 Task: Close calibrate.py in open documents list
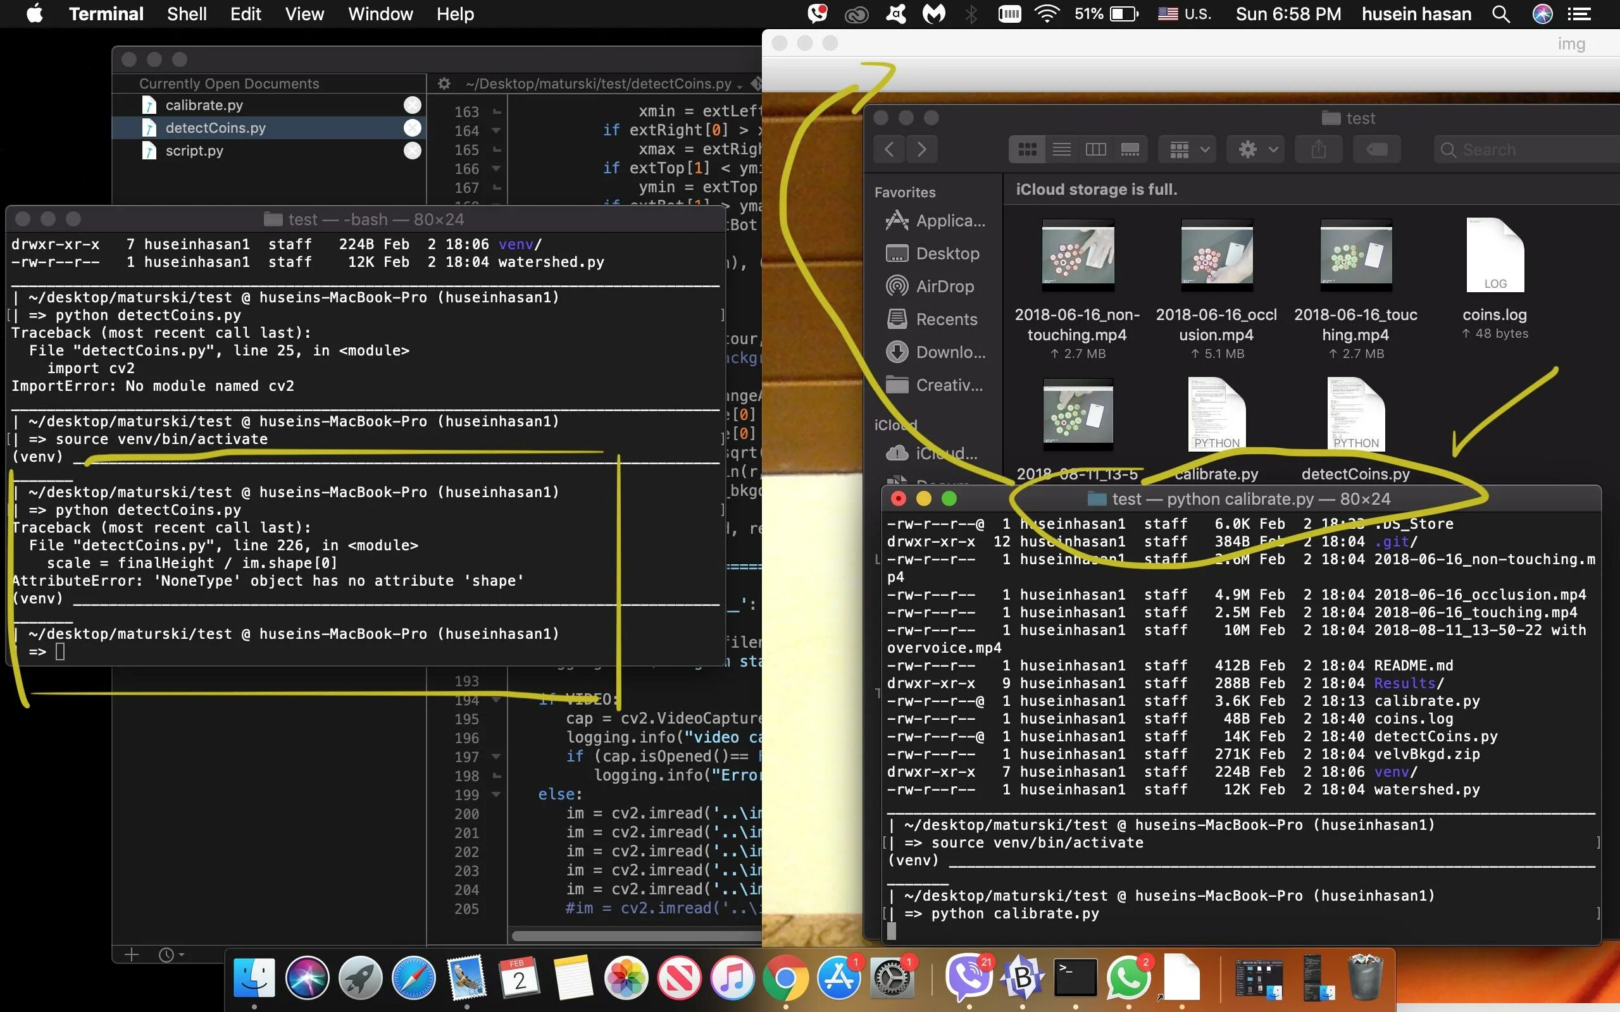[413, 105]
